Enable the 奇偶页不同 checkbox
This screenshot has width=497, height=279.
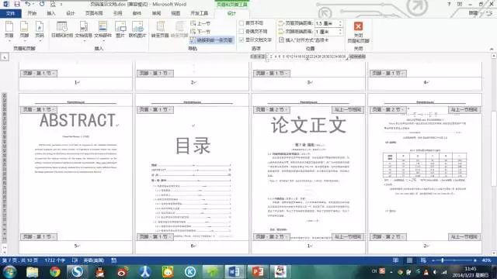point(242,31)
